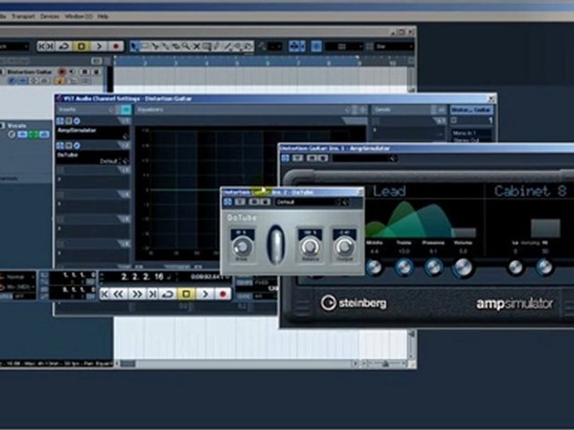Click the Output knob in DaTube
574x430 pixels.
pos(344,247)
